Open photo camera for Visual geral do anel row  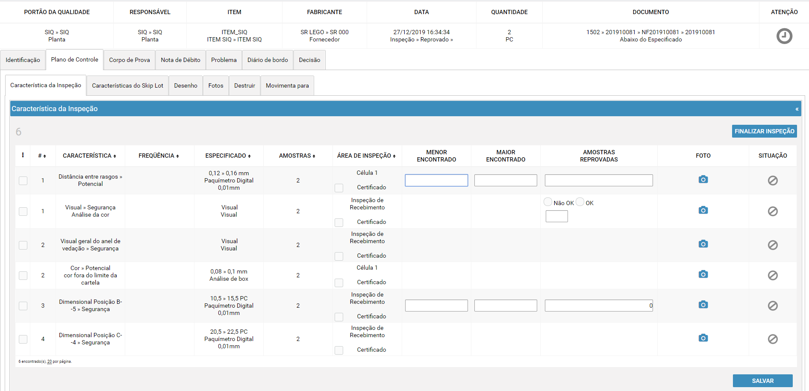tap(703, 244)
